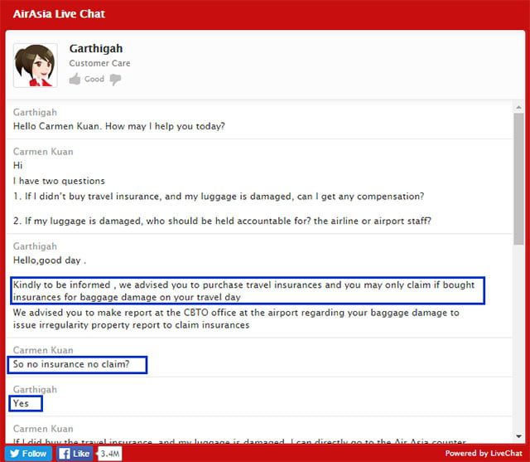530x462 pixels.
Task: Click the Customer Care label
Action: (99, 63)
